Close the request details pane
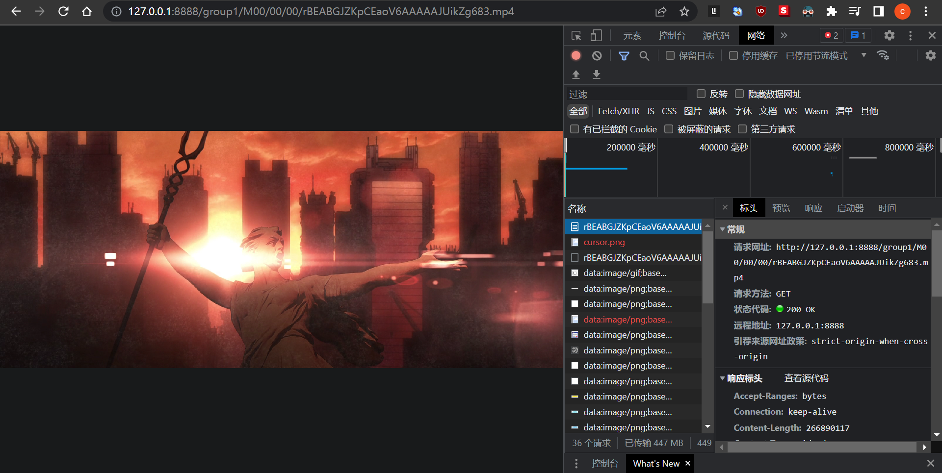This screenshot has height=473, width=942. coord(725,207)
